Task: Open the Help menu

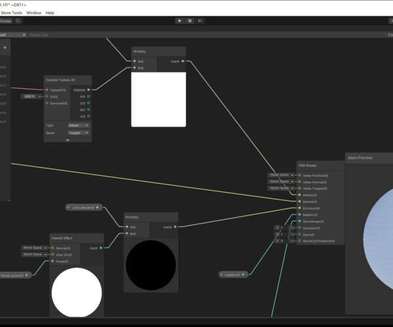Action: click(x=50, y=13)
